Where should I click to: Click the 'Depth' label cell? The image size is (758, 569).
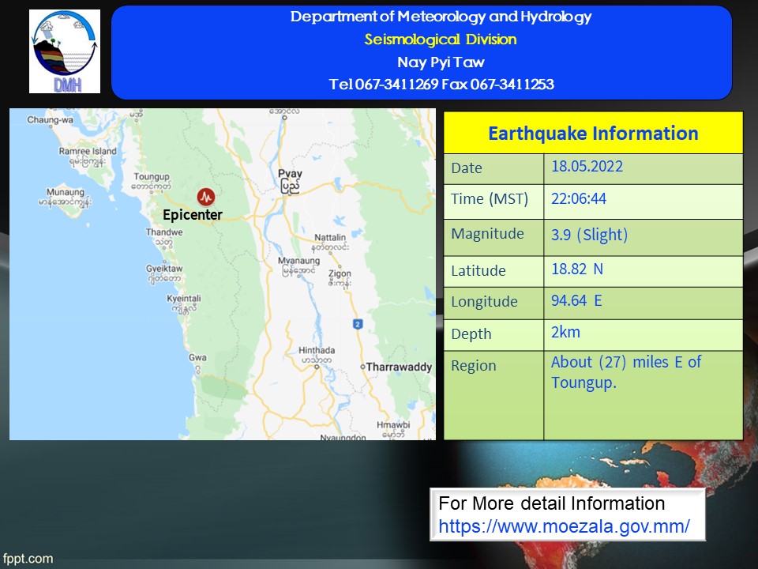(493, 335)
